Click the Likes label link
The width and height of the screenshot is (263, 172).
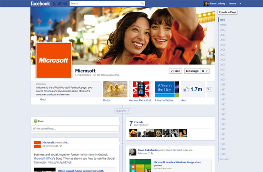183,100
